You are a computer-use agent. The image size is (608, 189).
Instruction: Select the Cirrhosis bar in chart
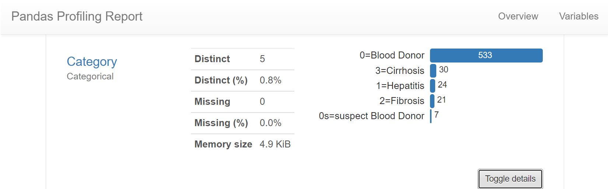point(433,71)
